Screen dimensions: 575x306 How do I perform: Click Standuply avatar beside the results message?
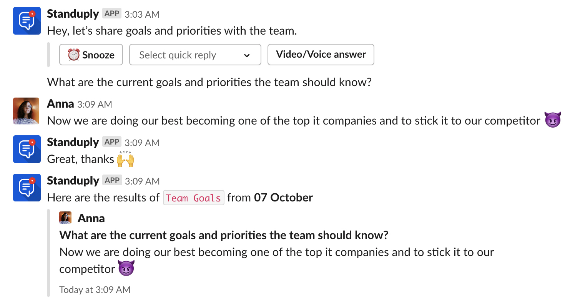tap(27, 187)
